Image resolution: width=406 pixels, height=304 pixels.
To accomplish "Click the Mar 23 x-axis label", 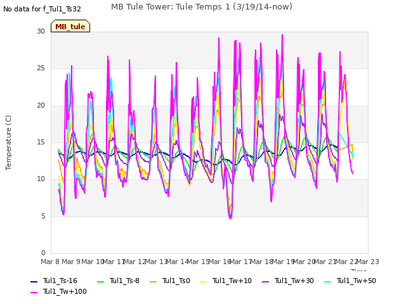I will point(367,262).
